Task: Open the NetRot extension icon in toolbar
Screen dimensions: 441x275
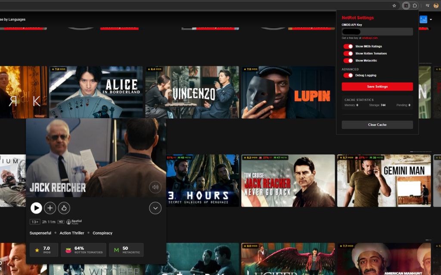Action: 406,6
